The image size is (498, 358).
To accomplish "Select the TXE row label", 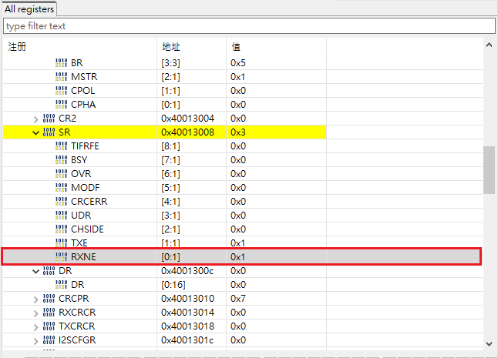I will point(79,243).
